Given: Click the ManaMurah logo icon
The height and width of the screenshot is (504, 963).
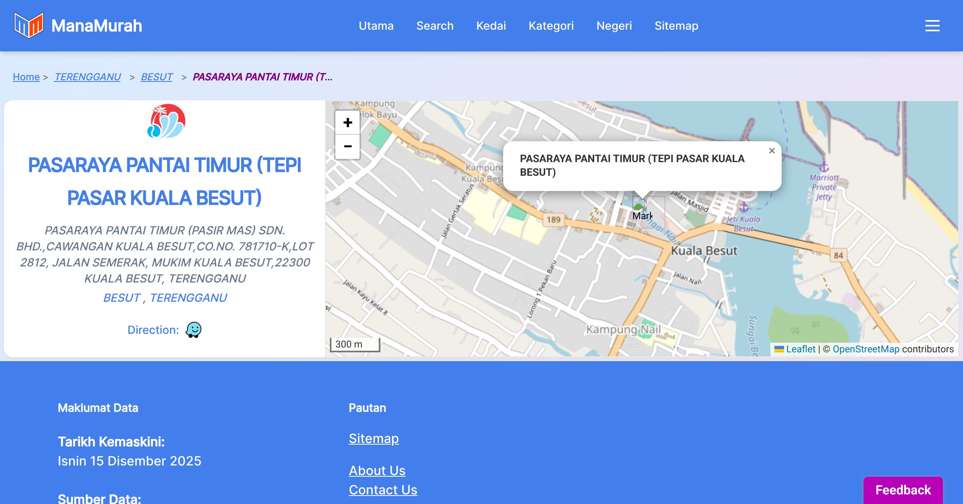Looking at the screenshot, I should tap(28, 25).
